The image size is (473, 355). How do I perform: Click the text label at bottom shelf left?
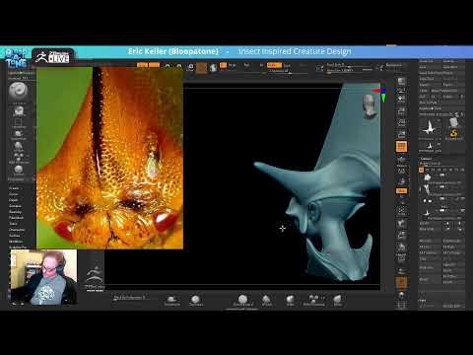(x=129, y=298)
